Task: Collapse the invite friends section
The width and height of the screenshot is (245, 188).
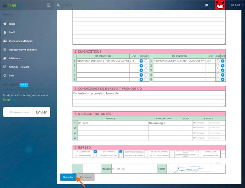Action: pos(49,85)
